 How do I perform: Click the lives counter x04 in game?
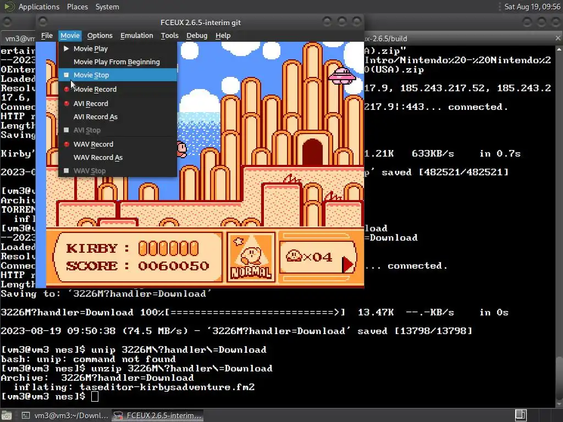point(309,257)
